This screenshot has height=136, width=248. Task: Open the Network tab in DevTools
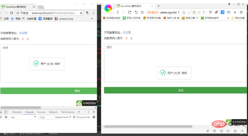[x=53, y=112]
